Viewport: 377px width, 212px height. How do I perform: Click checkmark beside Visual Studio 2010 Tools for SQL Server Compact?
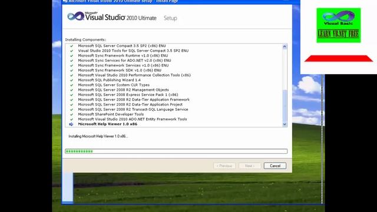[71, 51]
